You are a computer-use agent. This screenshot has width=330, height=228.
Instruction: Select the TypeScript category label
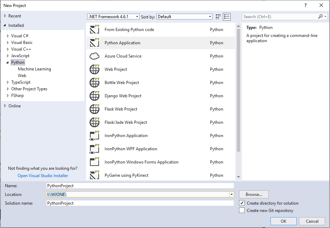click(21, 82)
